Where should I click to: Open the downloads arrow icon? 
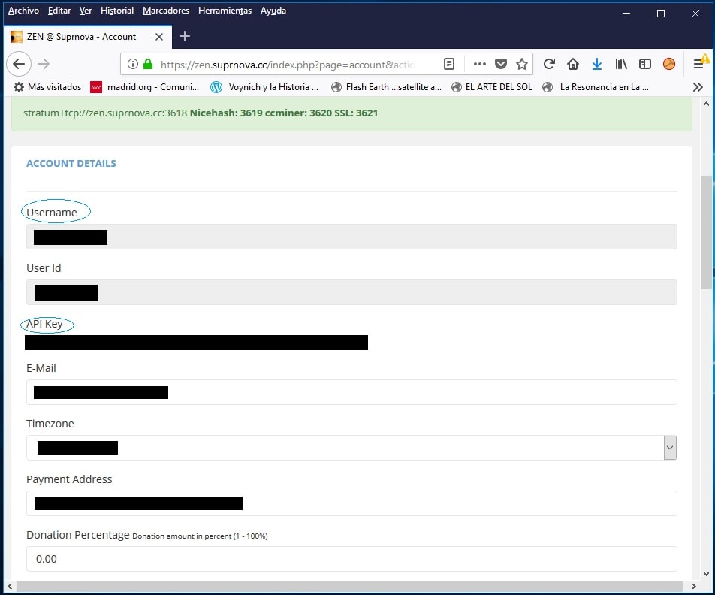pyautogui.click(x=597, y=64)
